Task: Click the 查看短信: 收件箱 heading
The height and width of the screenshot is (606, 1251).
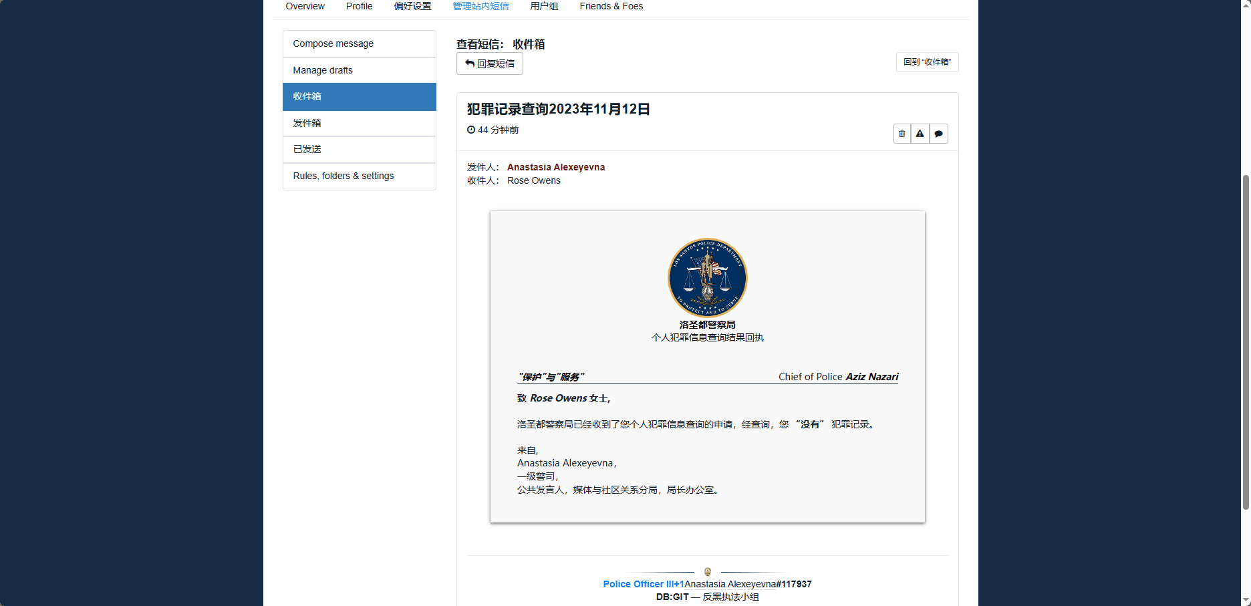Action: [x=501, y=44]
